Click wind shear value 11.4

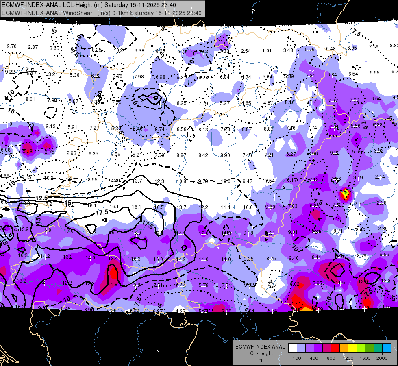pyautogui.click(x=225, y=207)
